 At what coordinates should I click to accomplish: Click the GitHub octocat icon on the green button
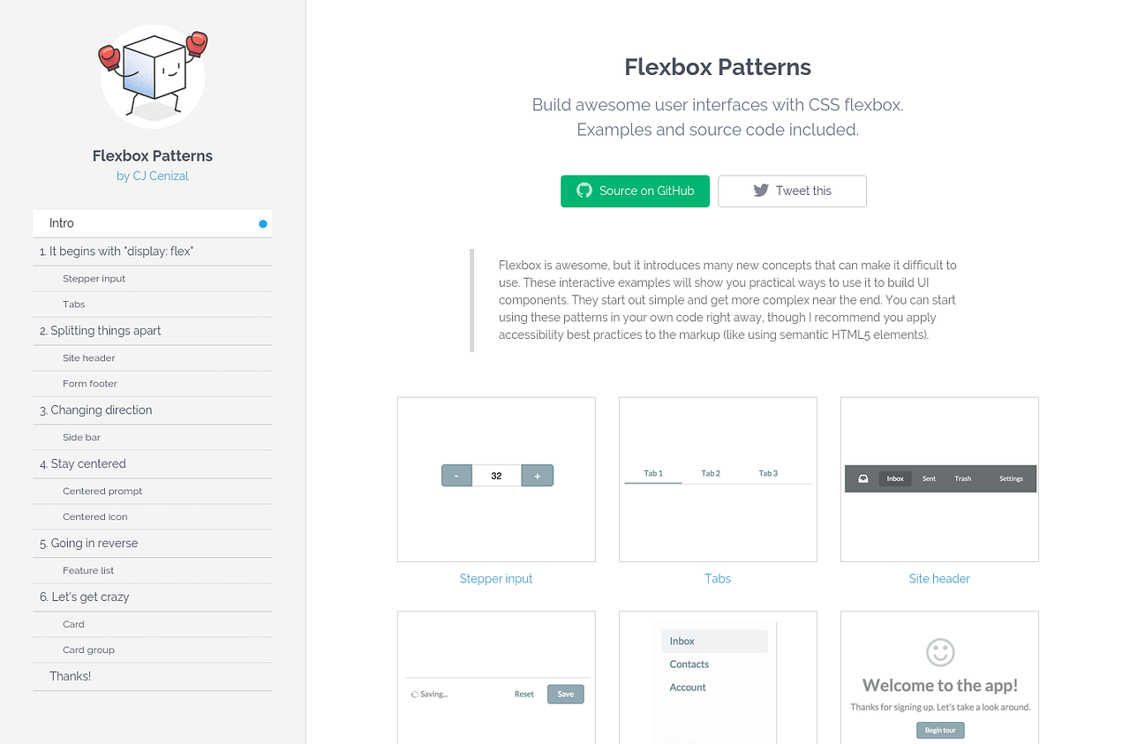(584, 191)
